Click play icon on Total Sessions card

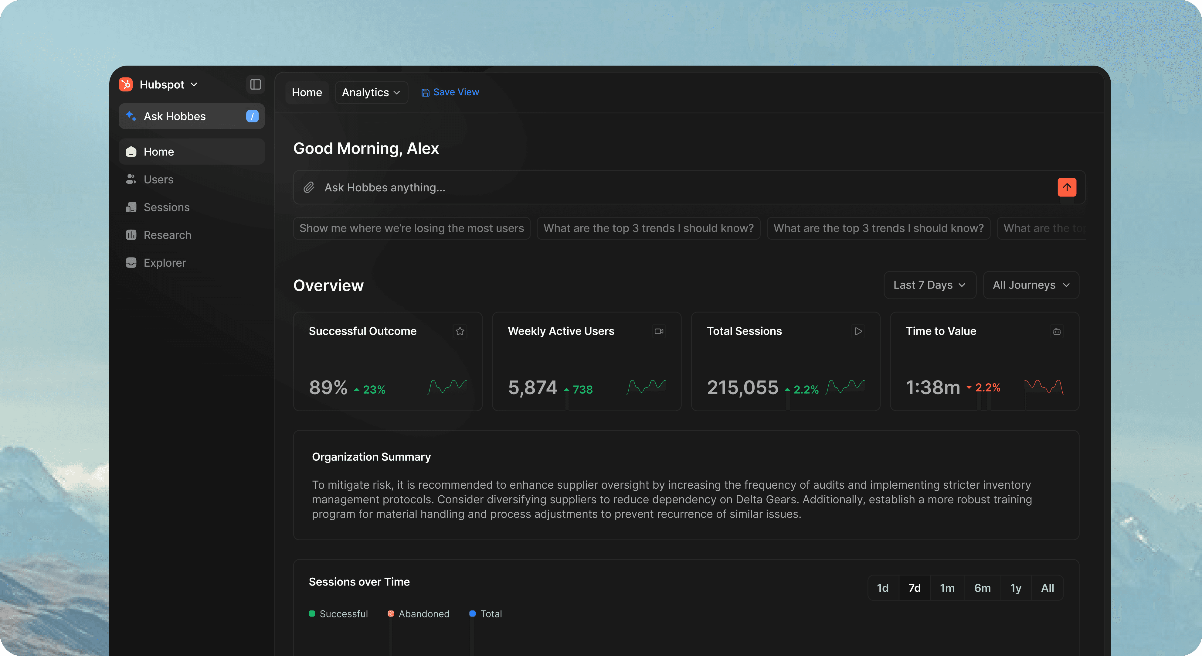pyautogui.click(x=857, y=331)
